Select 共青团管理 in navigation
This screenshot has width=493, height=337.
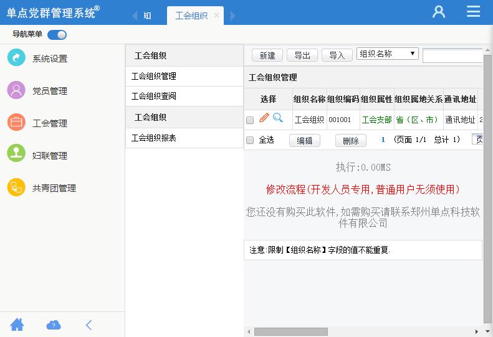(54, 188)
